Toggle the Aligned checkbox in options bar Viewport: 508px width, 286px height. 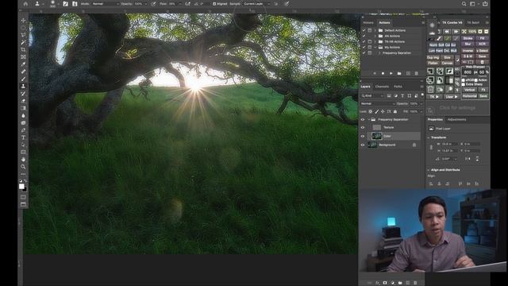[214, 4]
